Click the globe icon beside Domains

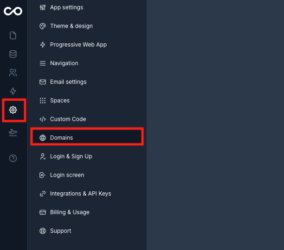(43, 138)
